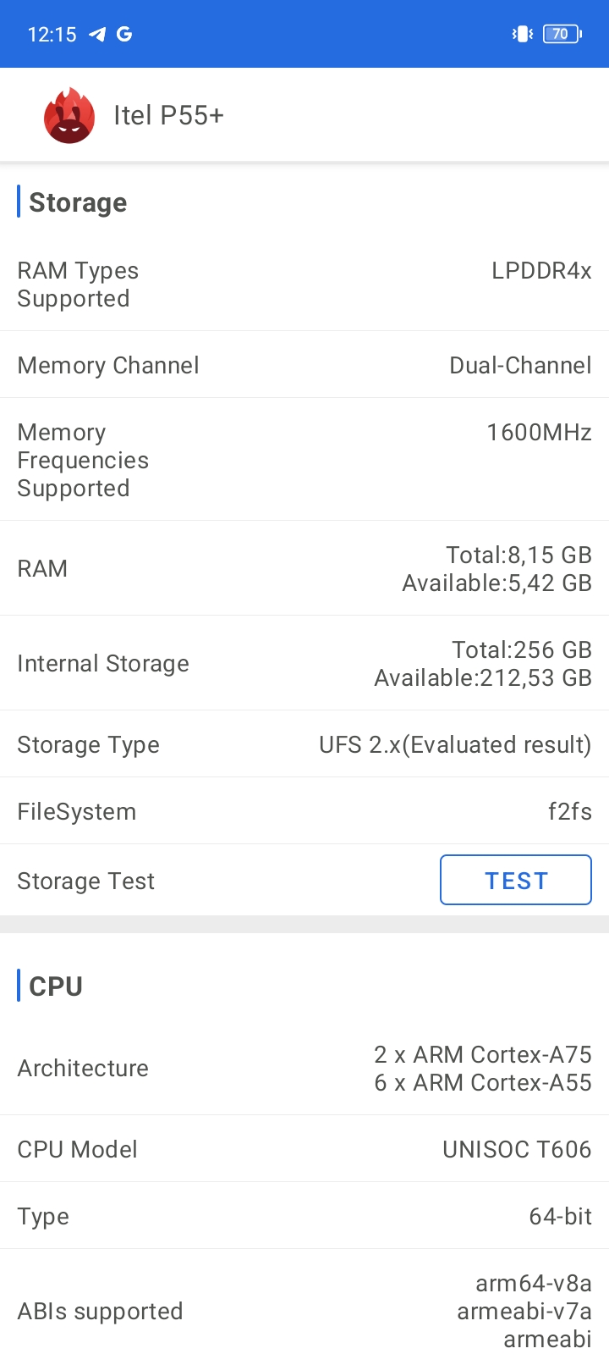The width and height of the screenshot is (609, 1365).
Task: Tap the vibrate mode status icon
Action: pyautogui.click(x=522, y=34)
